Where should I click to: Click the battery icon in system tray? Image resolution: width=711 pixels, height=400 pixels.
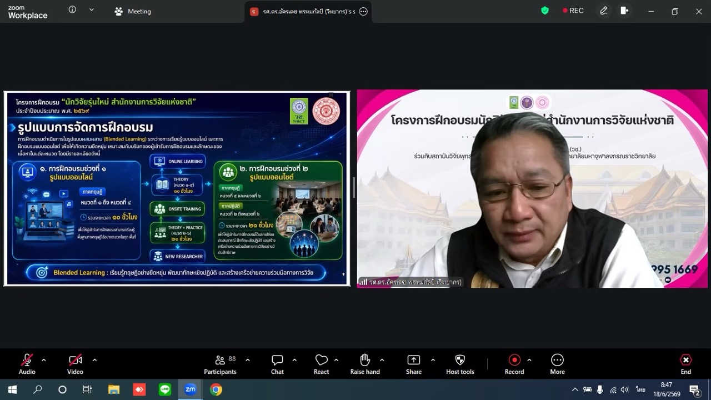588,389
